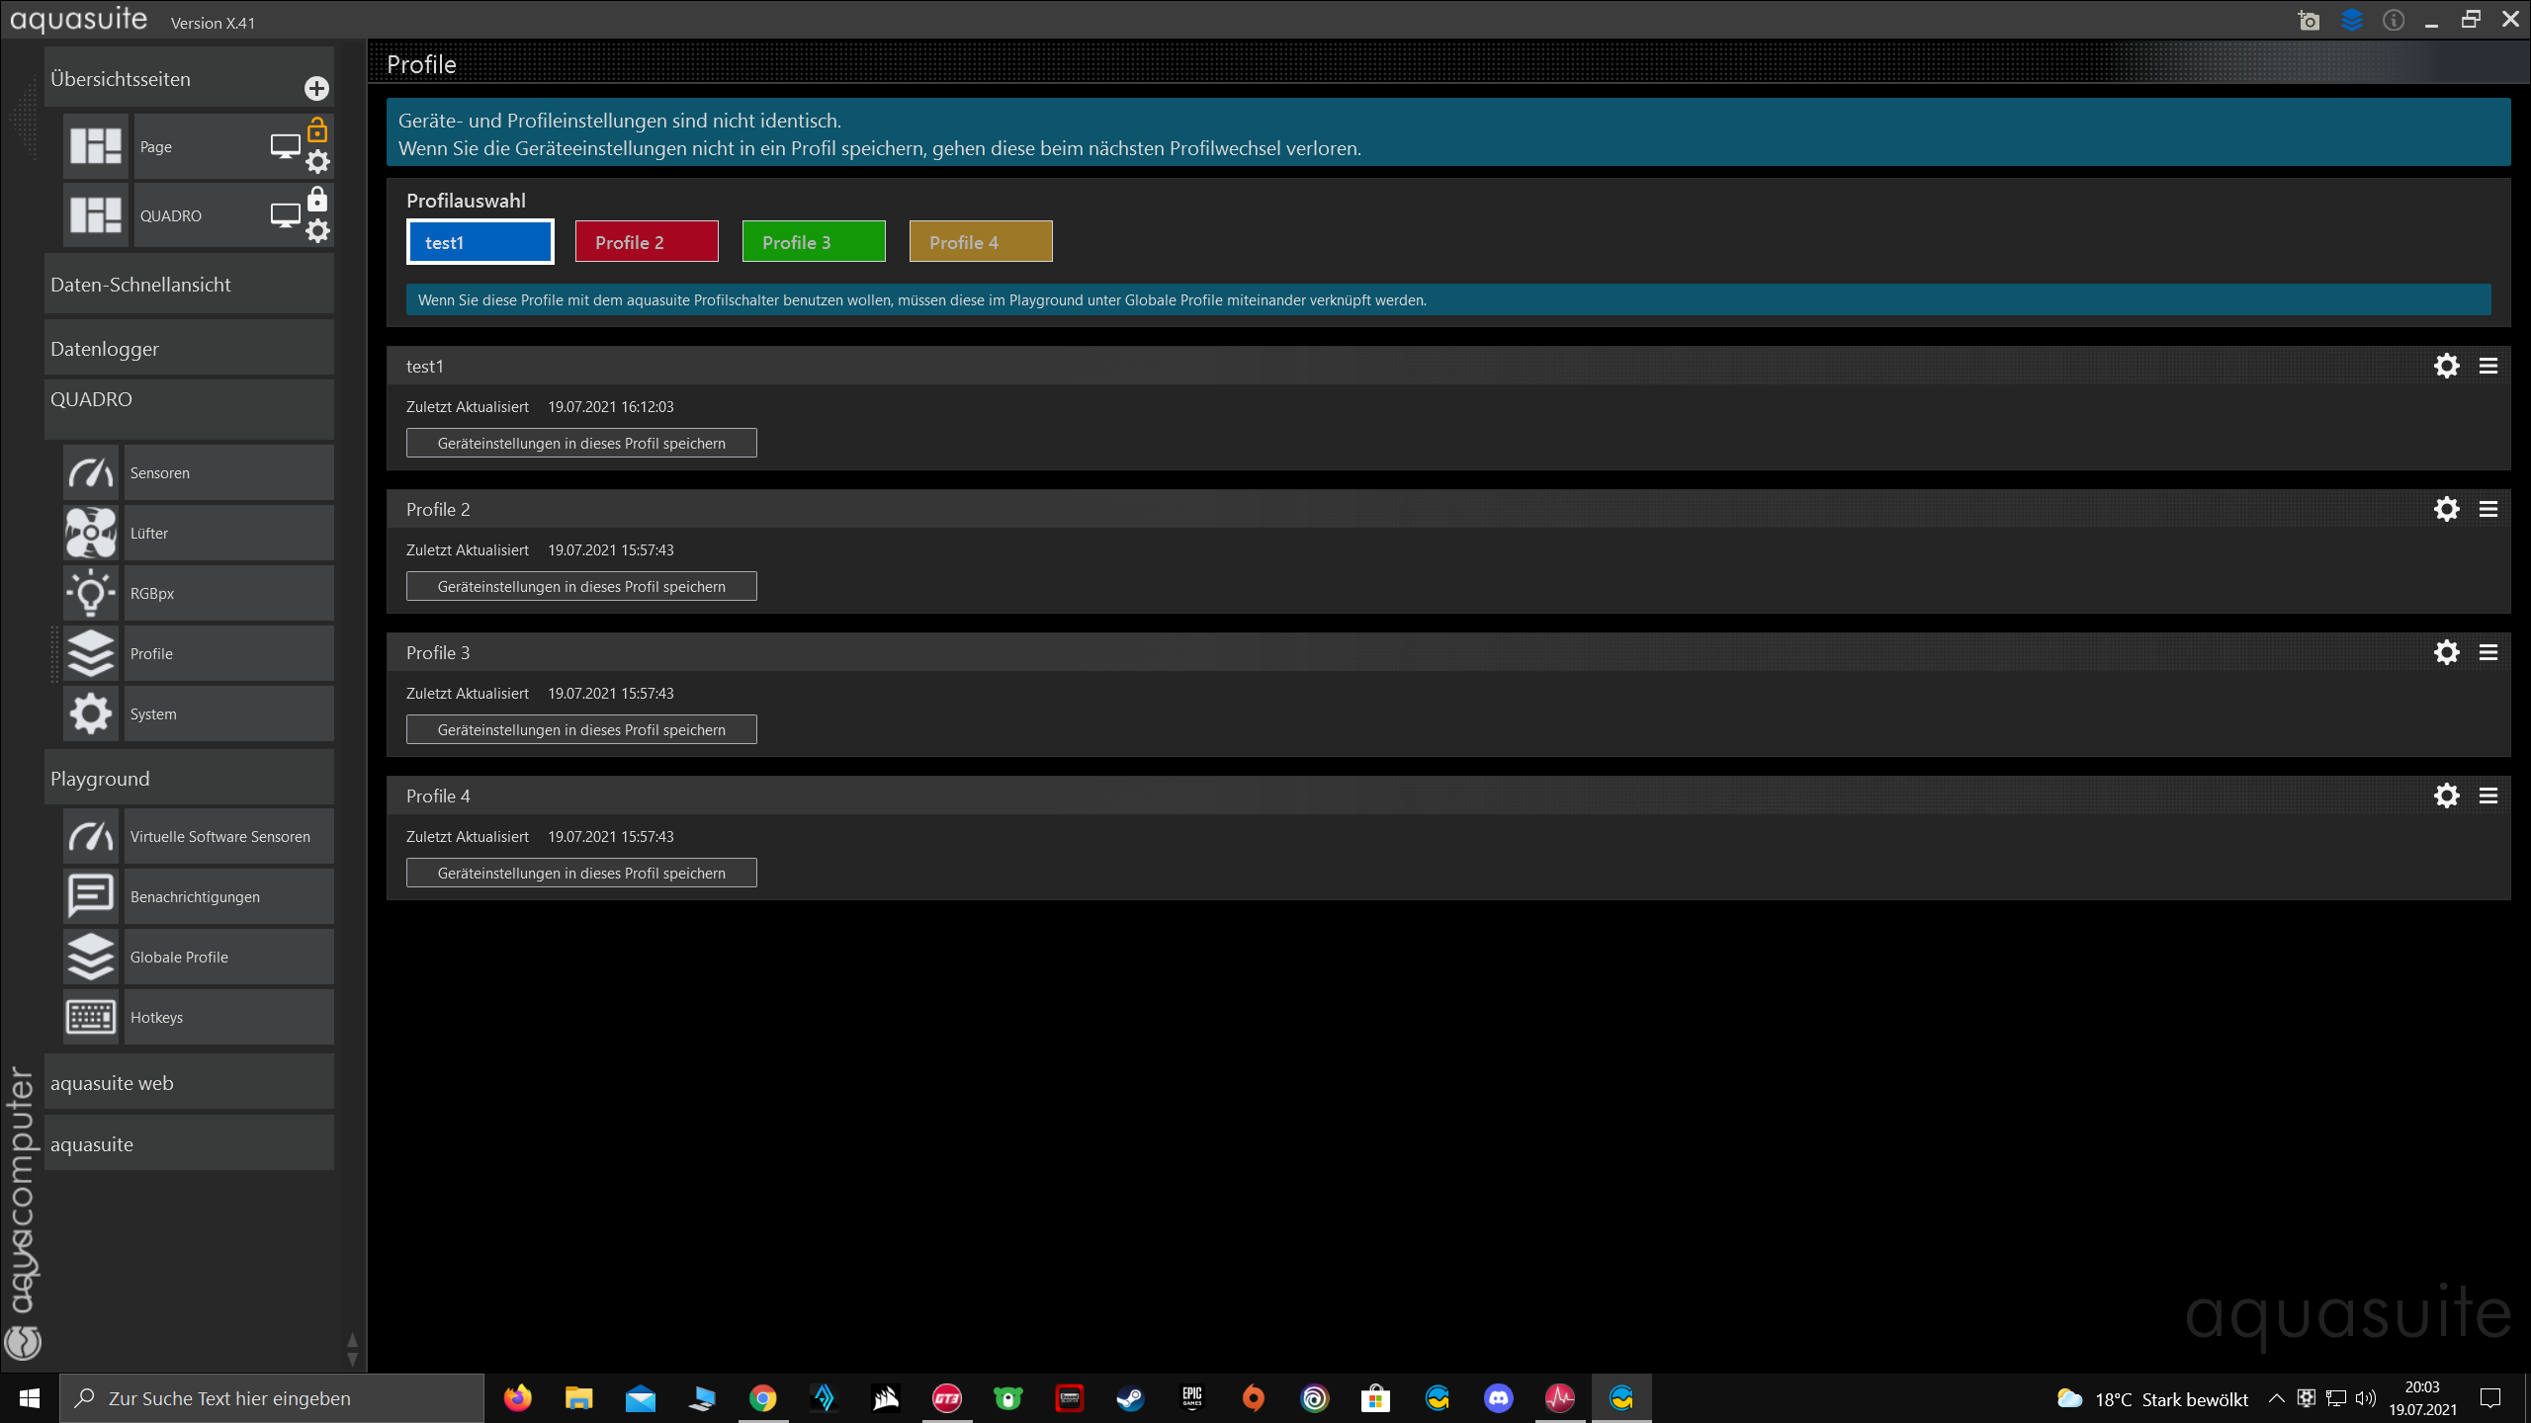Viewport: 2531px width, 1423px height.
Task: Save device settings into Profile 4
Action: pyautogui.click(x=581, y=874)
